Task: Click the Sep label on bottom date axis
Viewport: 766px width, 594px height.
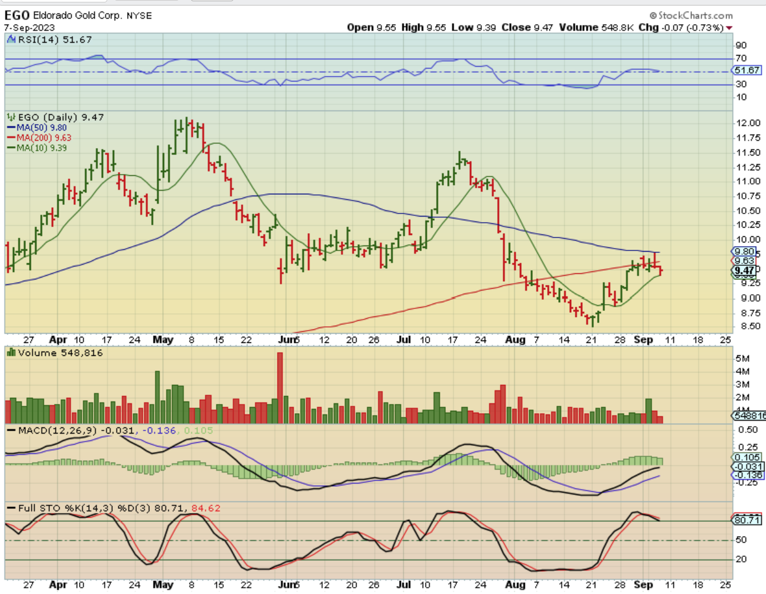Action: point(643,585)
